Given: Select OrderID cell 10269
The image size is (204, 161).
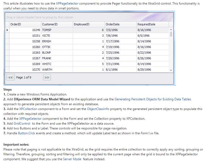Looking at the screenshot, I should point(25,64).
